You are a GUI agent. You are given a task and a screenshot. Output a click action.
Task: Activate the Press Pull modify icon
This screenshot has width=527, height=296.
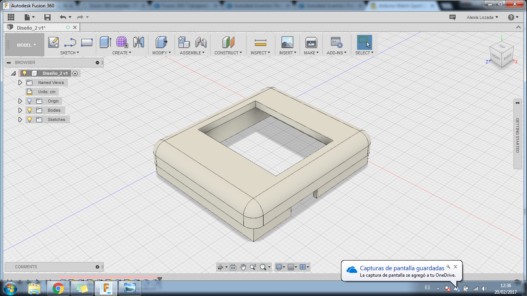click(161, 42)
